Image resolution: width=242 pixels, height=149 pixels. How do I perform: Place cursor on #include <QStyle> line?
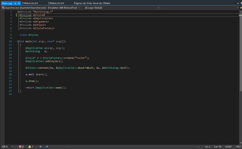click(x=32, y=15)
